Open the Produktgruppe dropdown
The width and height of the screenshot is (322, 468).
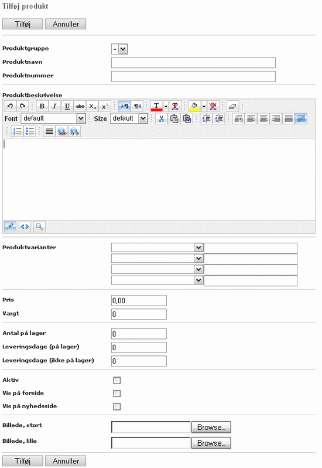point(120,49)
